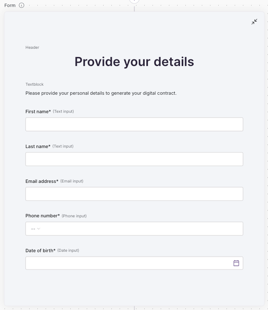This screenshot has height=310, width=268.
Task: Click the Header block label
Action: pos(32,48)
